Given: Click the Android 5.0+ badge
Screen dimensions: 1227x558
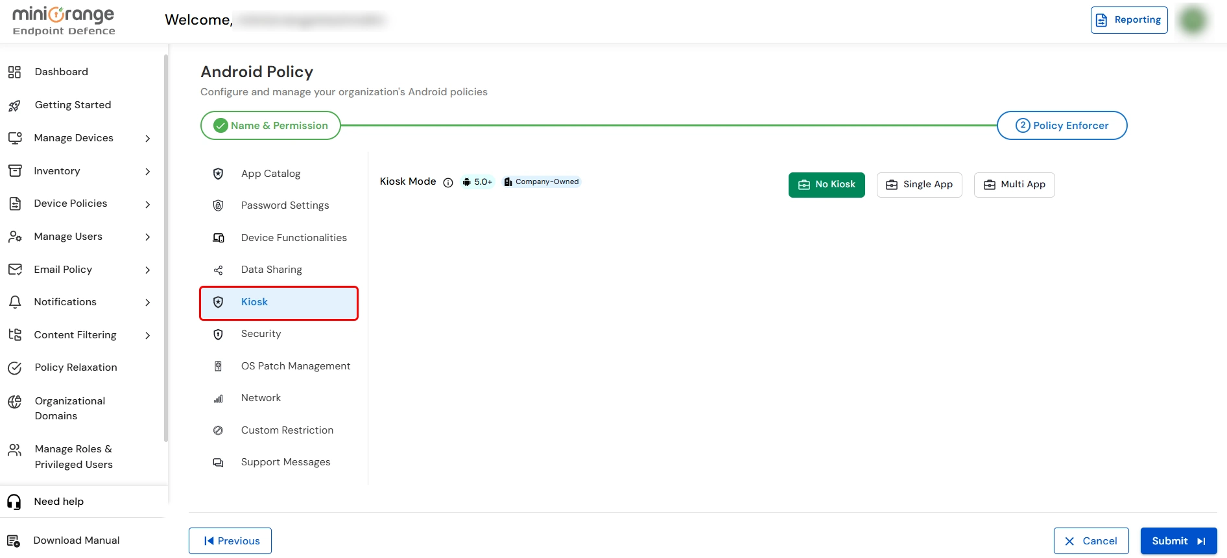Looking at the screenshot, I should tap(477, 182).
